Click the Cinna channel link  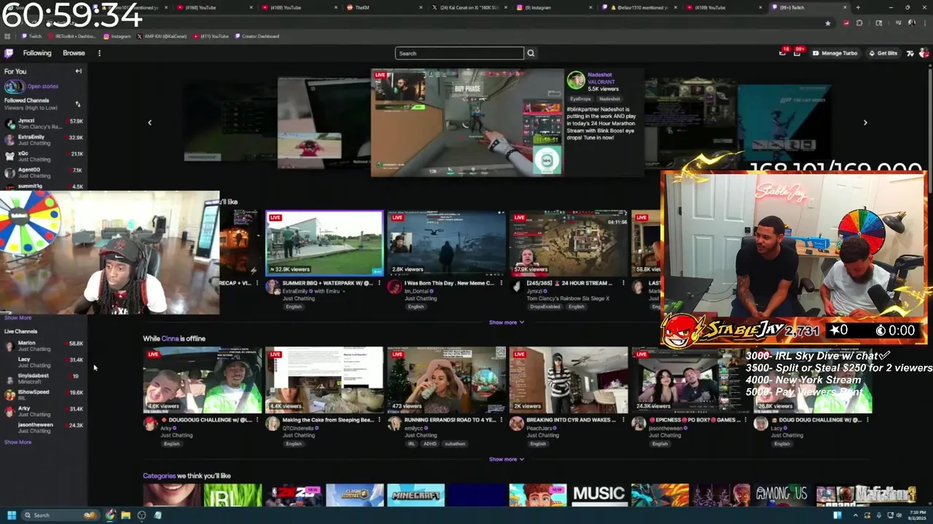pyautogui.click(x=170, y=338)
